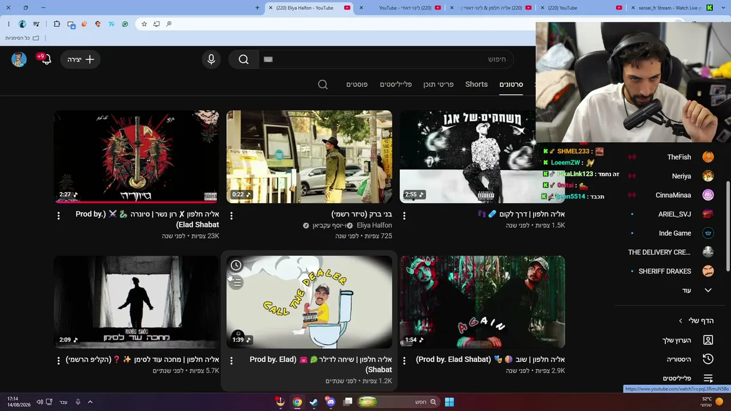Open the channel store items tab
The width and height of the screenshot is (731, 411).
tap(439, 84)
